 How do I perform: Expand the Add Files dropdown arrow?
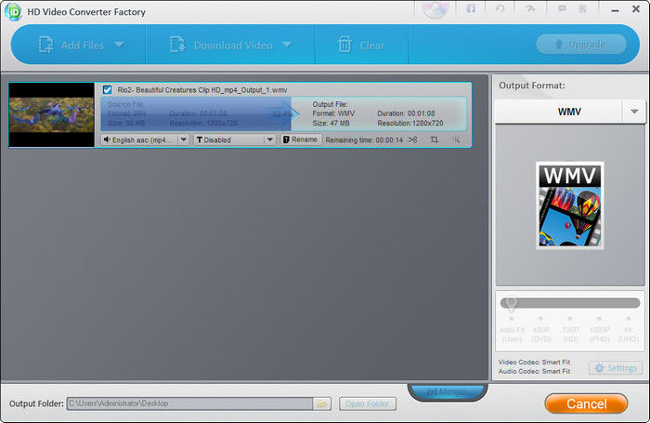coord(120,44)
